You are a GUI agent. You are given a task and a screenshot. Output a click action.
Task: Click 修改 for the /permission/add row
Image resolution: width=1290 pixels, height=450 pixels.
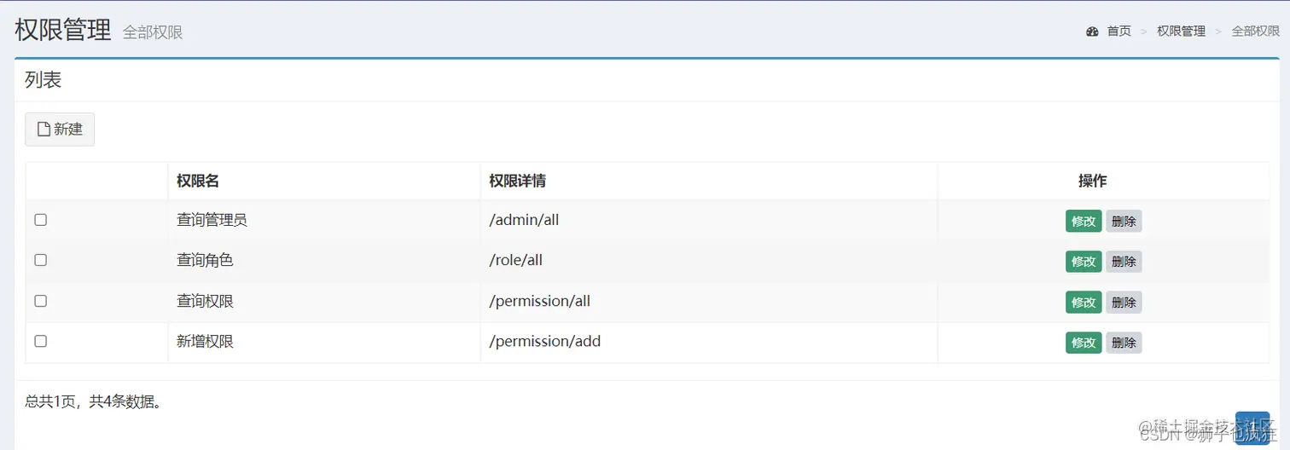[1084, 343]
